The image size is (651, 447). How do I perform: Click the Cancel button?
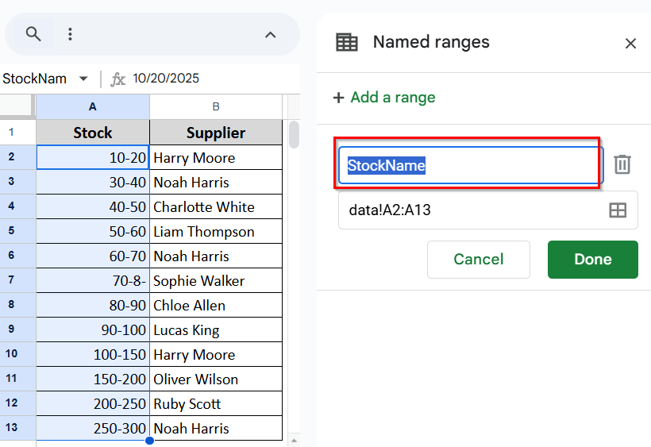coord(479,260)
